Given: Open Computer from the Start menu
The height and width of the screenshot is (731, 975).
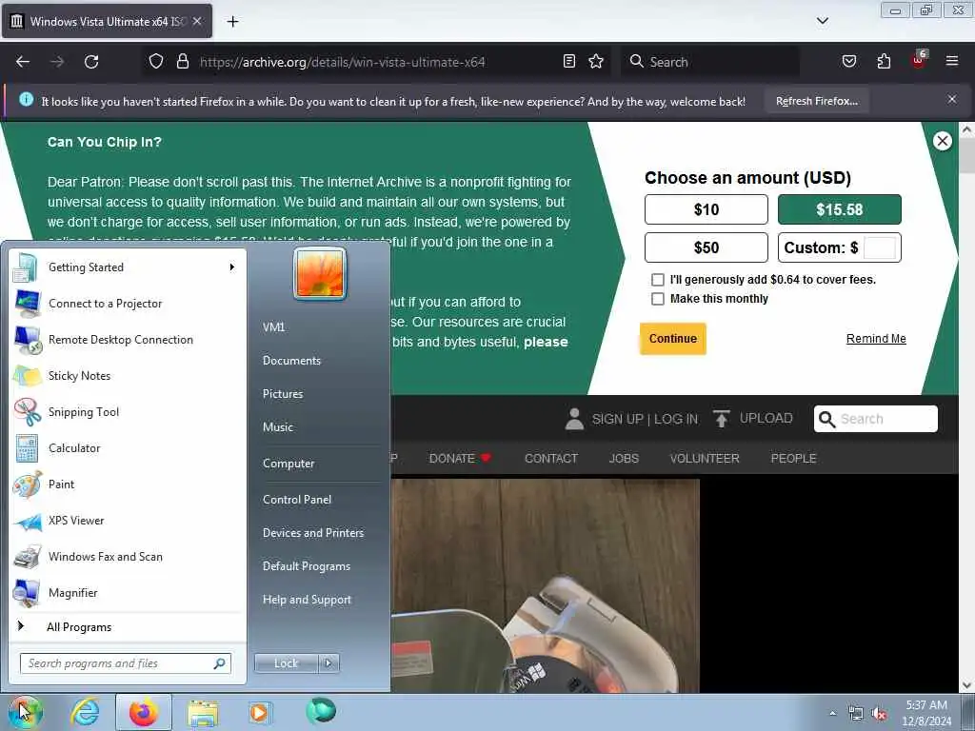Looking at the screenshot, I should click(289, 464).
